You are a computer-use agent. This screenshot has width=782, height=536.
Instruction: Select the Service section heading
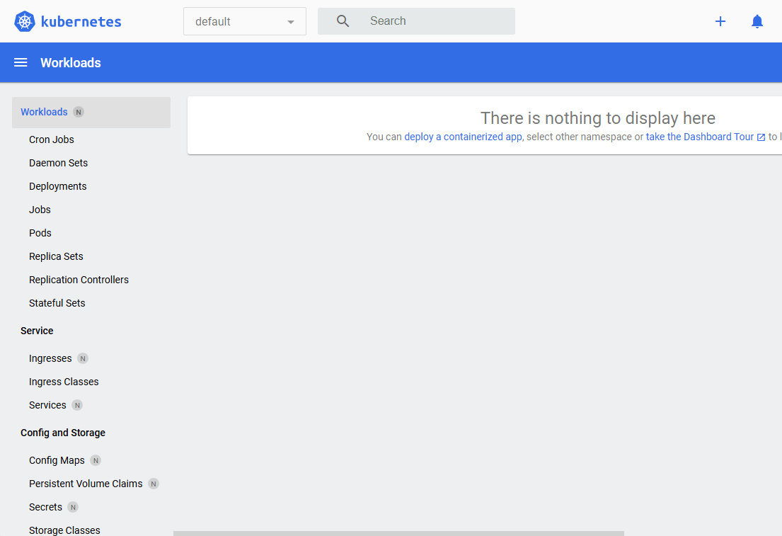(37, 331)
